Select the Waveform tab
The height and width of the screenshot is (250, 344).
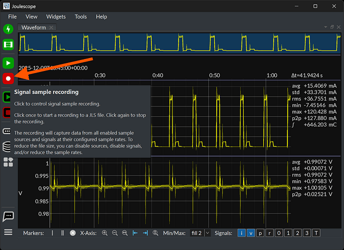tap(33, 27)
